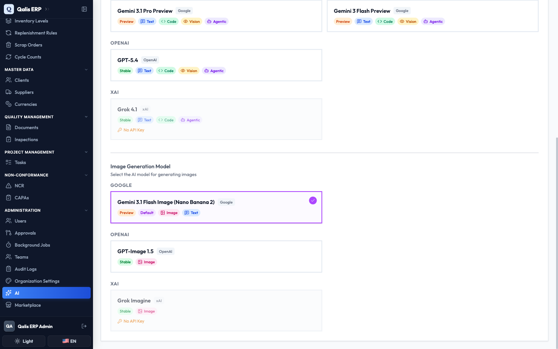Click the Inspections clipboard icon
The height and width of the screenshot is (349, 558).
[x=9, y=140]
